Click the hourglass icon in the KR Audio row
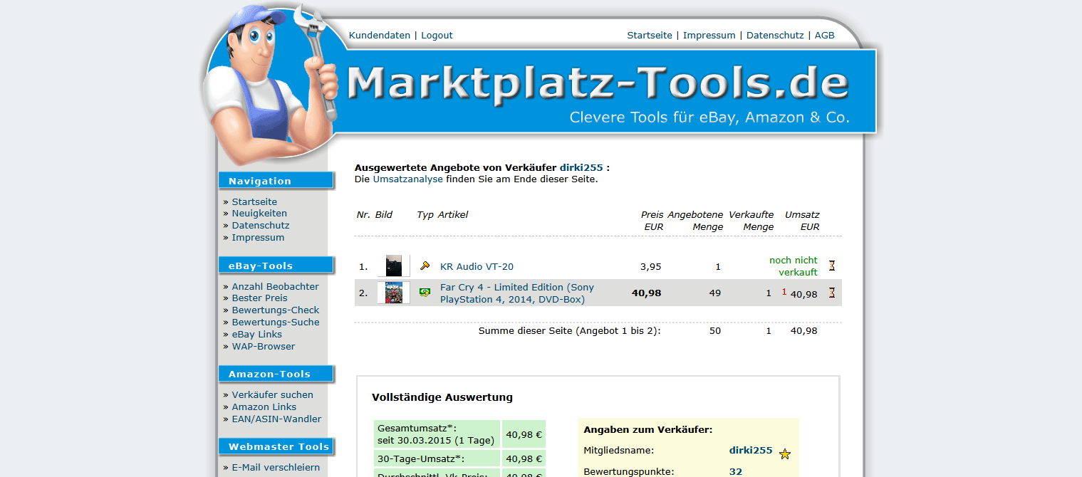 [x=831, y=266]
